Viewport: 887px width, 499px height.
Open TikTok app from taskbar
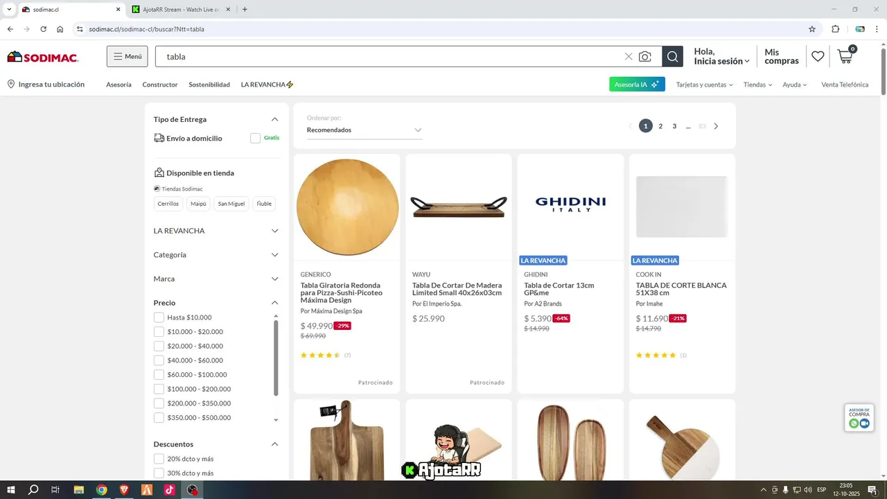[x=169, y=490]
